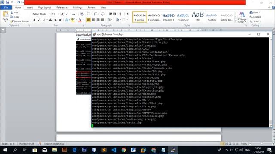275x154 pixels.
Task: Open the File tab
Action: tap(6, 8)
